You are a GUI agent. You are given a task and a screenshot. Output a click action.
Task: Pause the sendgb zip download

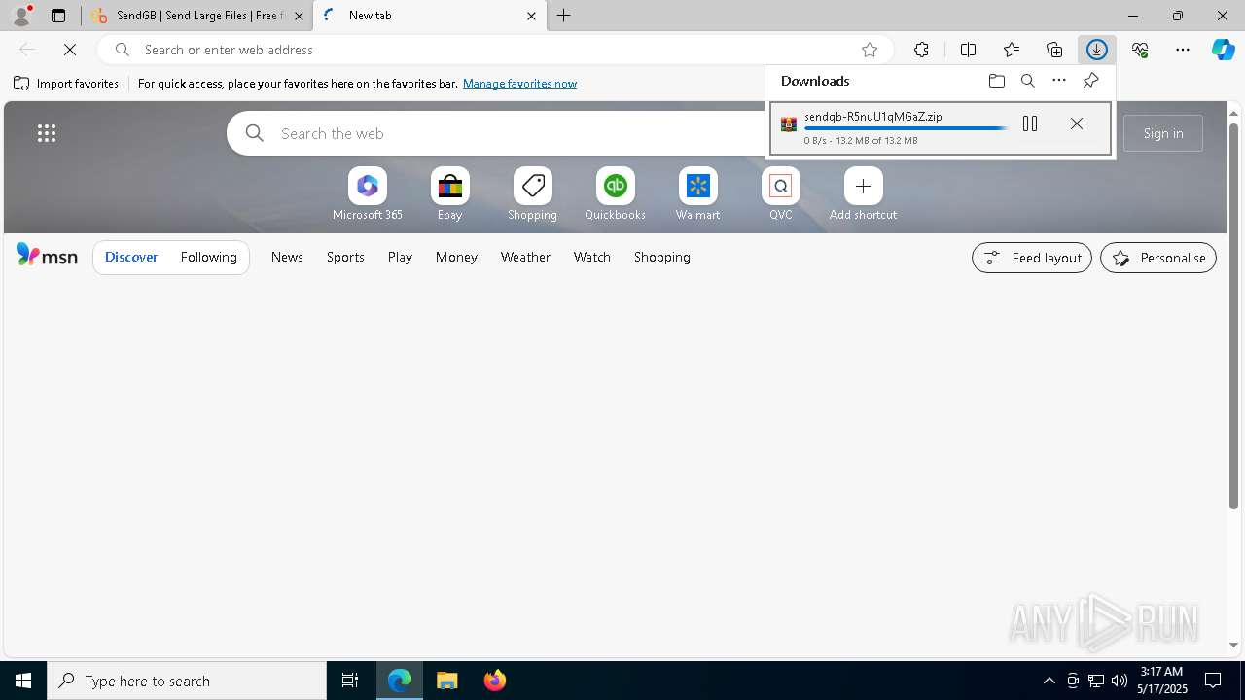(x=1030, y=123)
